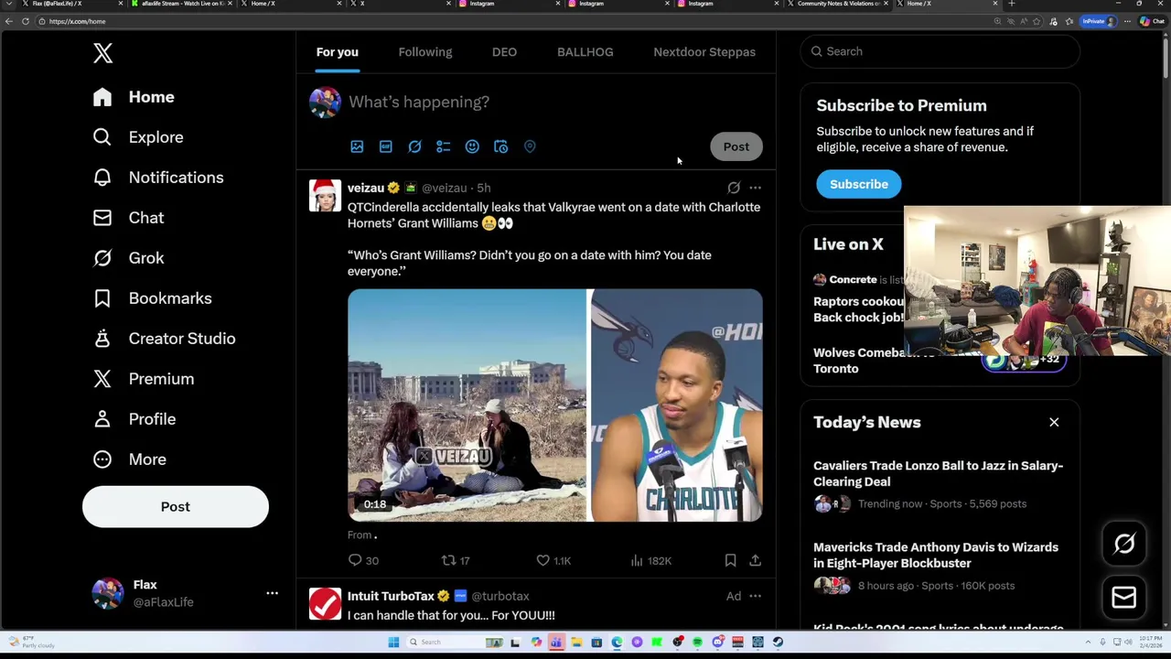Close the Today's News panel
Viewport: 1171px width, 659px height.
pos(1054,422)
